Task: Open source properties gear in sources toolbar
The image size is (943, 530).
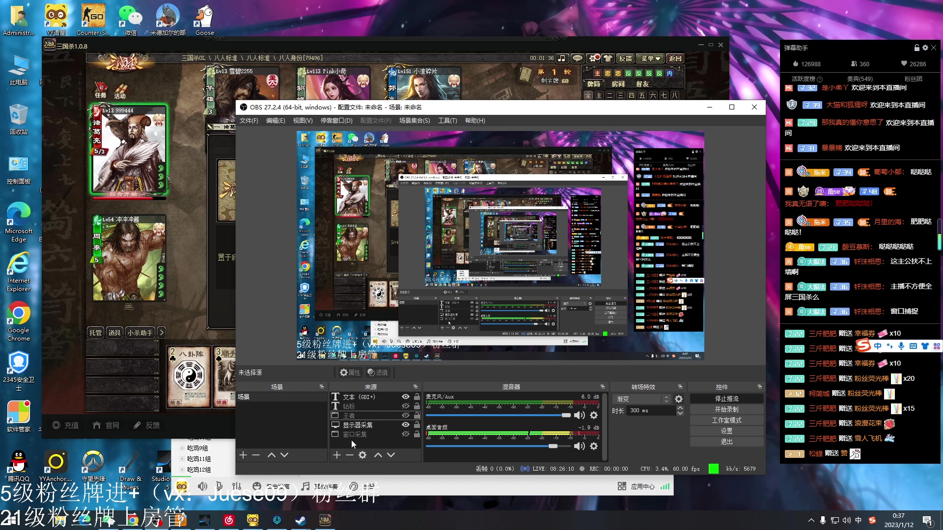Action: 362,455
